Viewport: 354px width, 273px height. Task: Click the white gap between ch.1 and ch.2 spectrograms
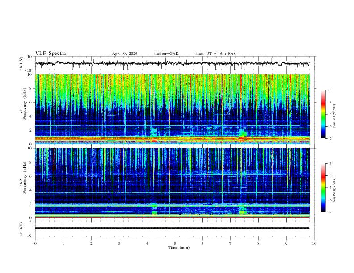(x=172, y=146)
